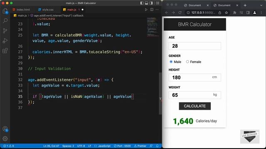Toggle the primary sidebar layout icon
Screen dimensions: 266x149
(x=142, y=3)
